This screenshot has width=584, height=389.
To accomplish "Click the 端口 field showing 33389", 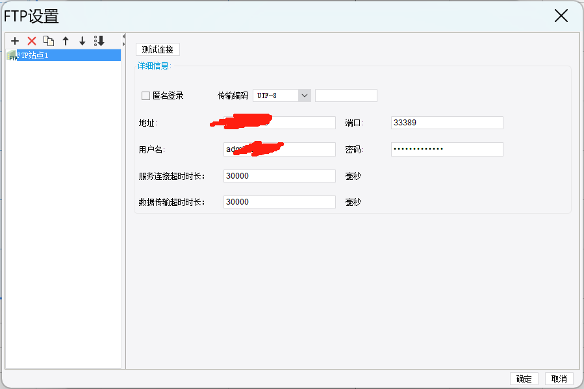I will coord(447,123).
